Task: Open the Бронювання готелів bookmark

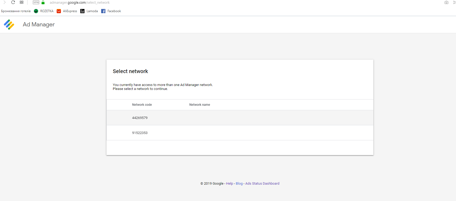Action: (x=16, y=11)
